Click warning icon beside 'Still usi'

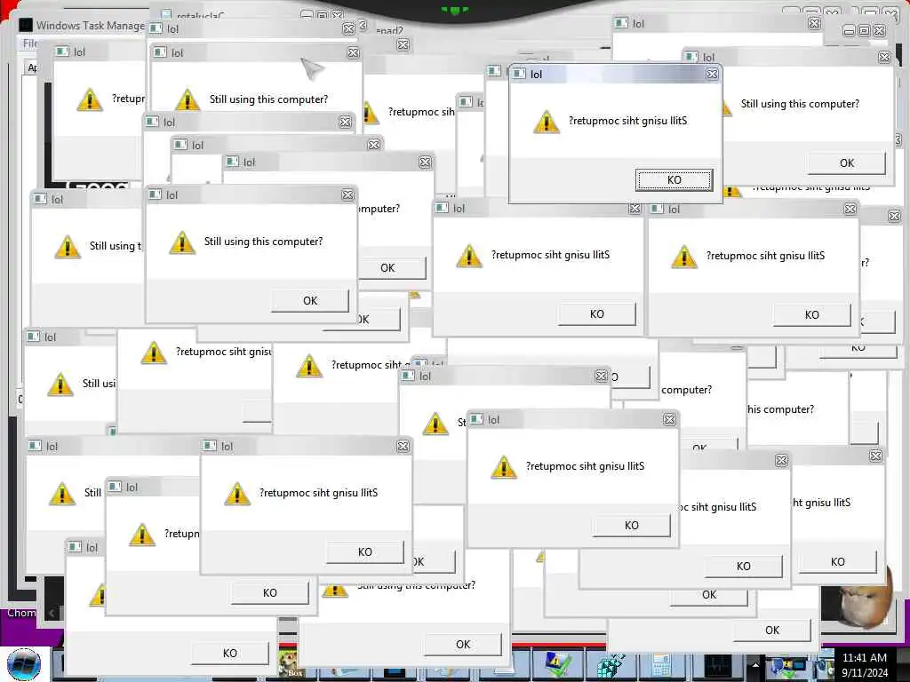(60, 384)
